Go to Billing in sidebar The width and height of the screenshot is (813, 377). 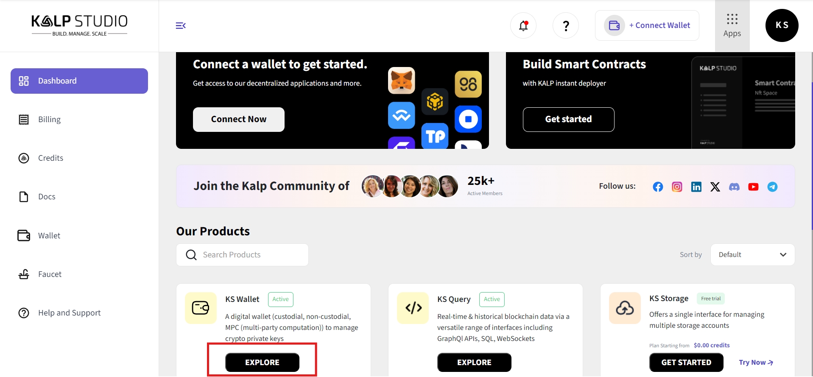[49, 120]
